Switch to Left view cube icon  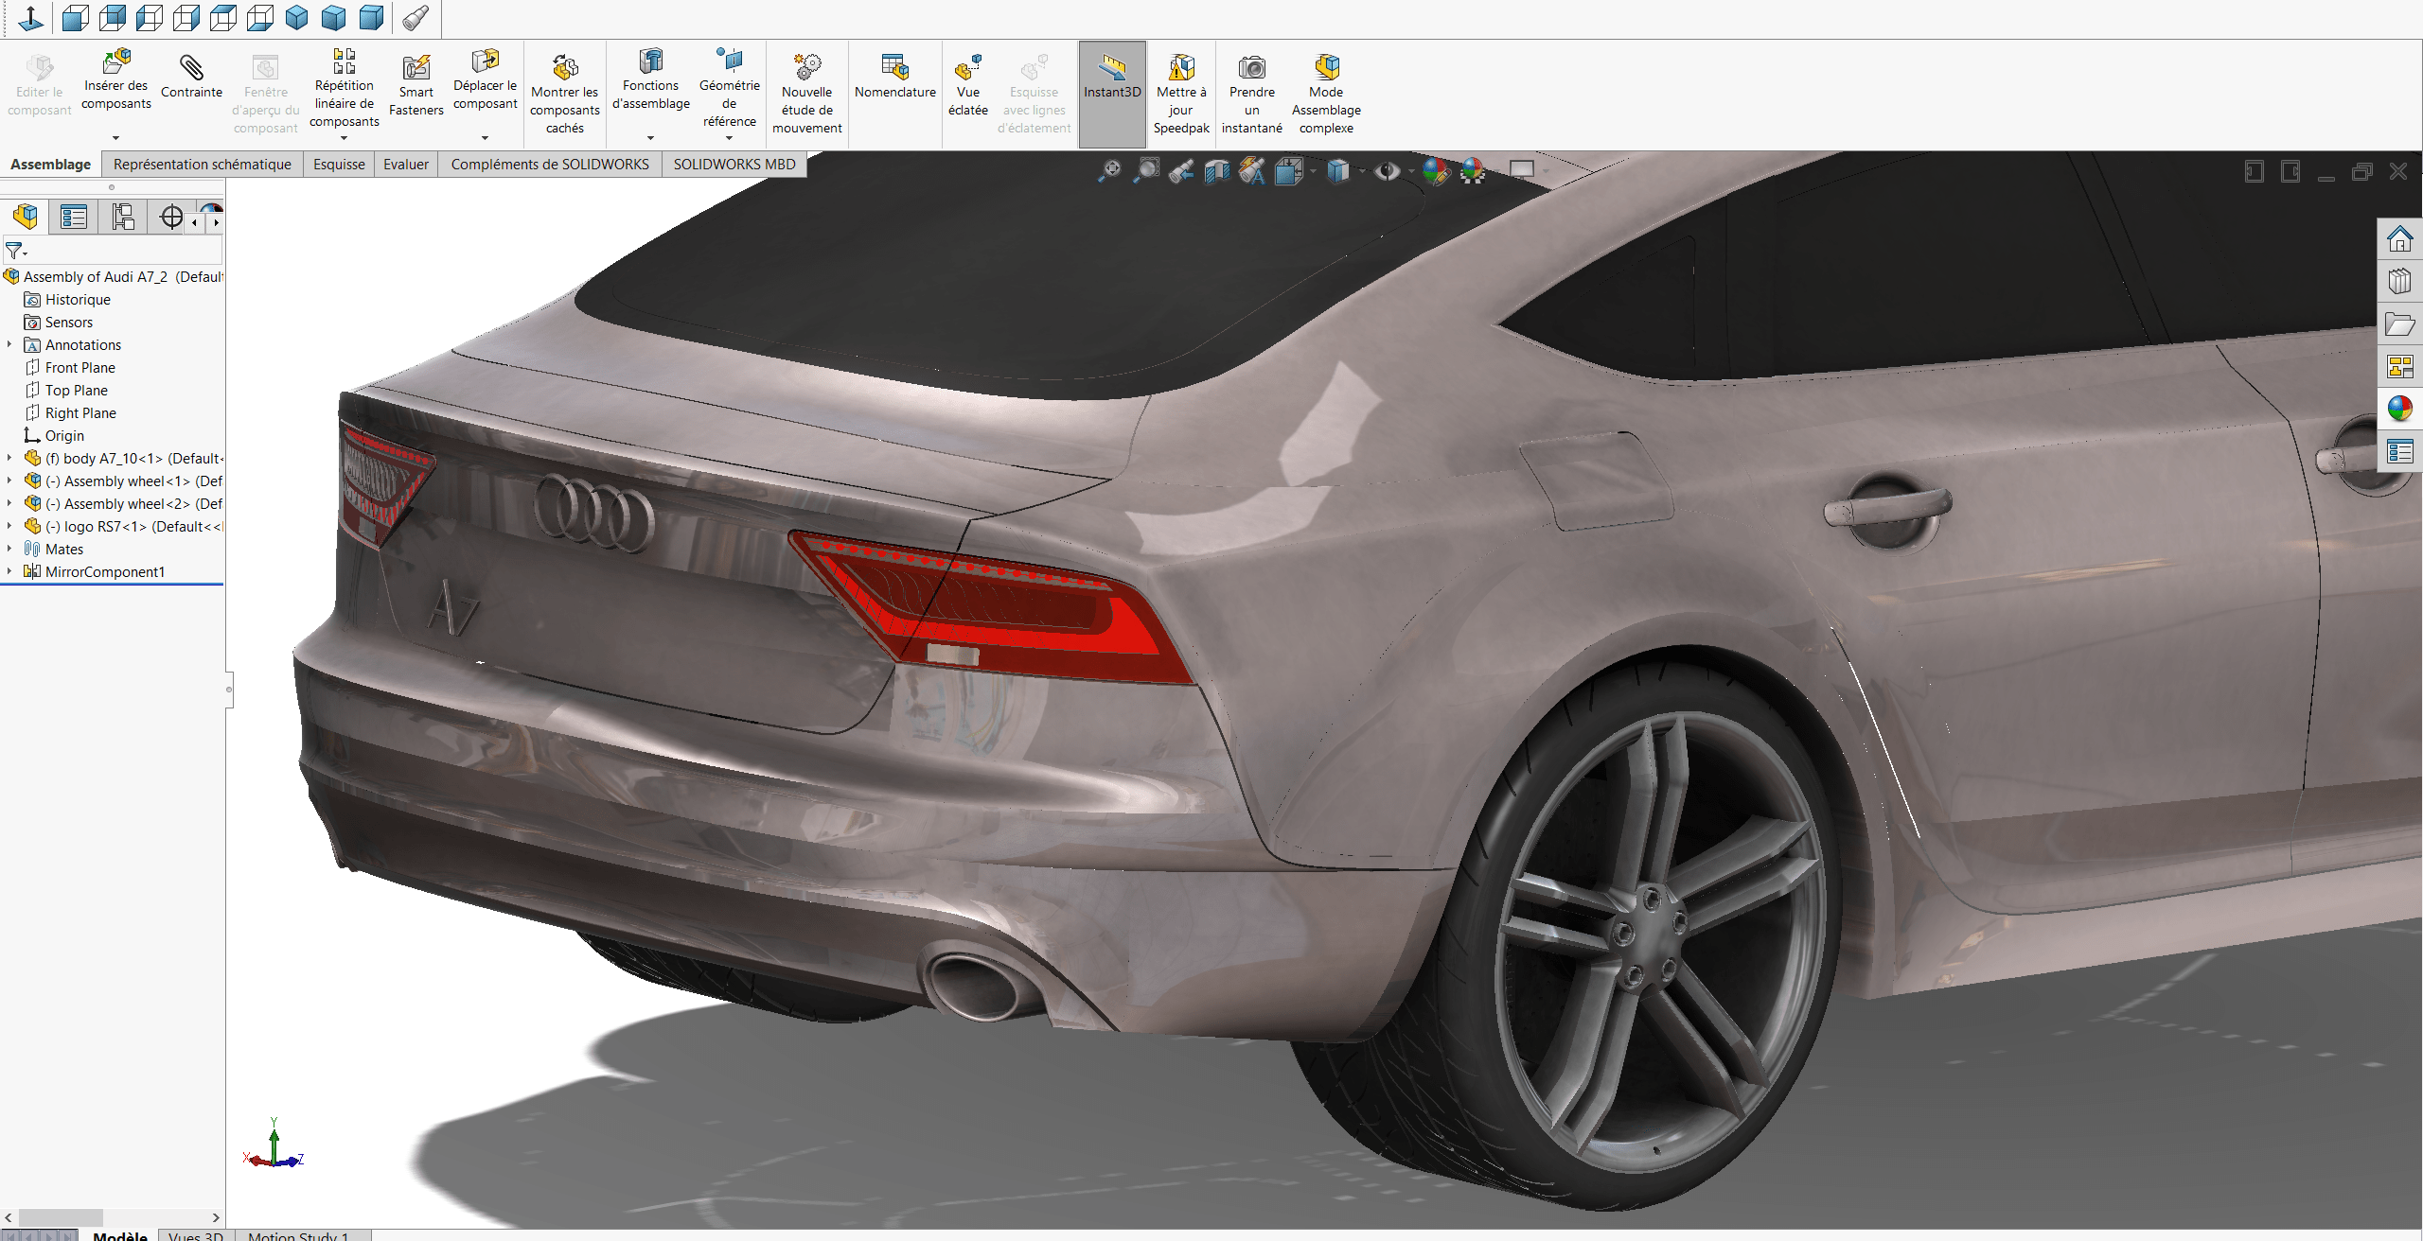[150, 18]
